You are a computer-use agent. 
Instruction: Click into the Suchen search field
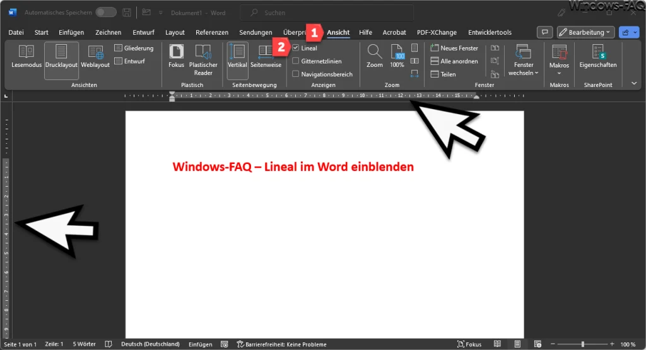pos(327,13)
